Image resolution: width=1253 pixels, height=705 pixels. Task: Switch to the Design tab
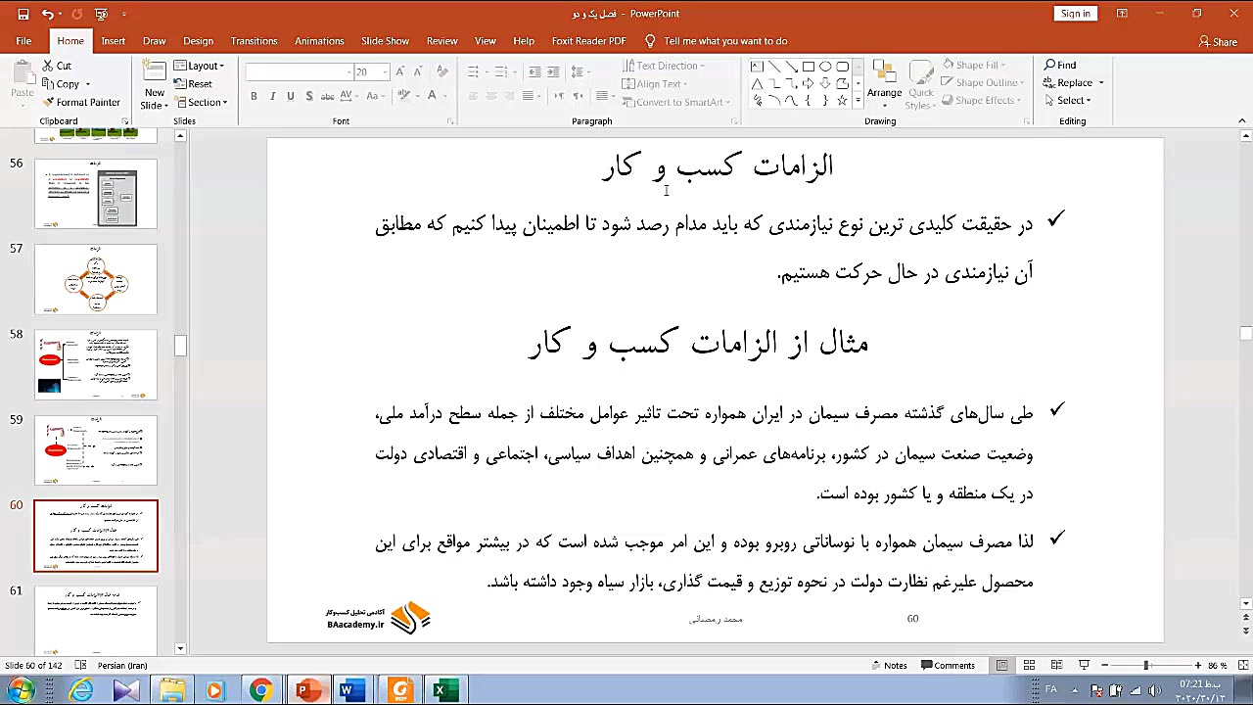coord(198,41)
